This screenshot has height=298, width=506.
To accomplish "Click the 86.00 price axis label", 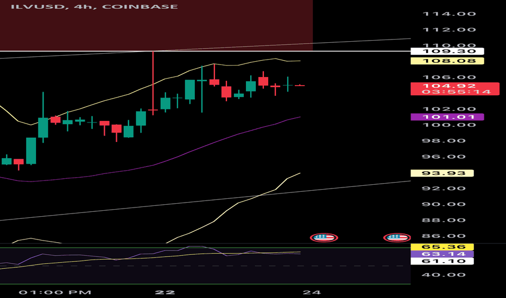I will point(444,236).
